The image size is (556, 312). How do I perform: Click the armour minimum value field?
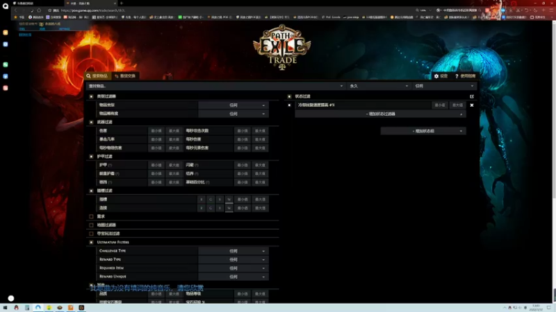tap(156, 165)
